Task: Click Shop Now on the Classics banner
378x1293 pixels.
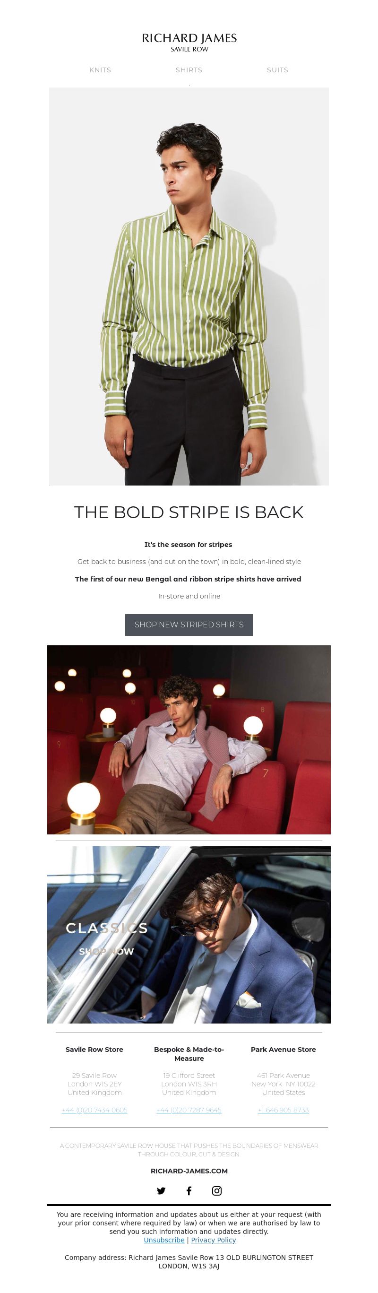Action: coord(106,951)
